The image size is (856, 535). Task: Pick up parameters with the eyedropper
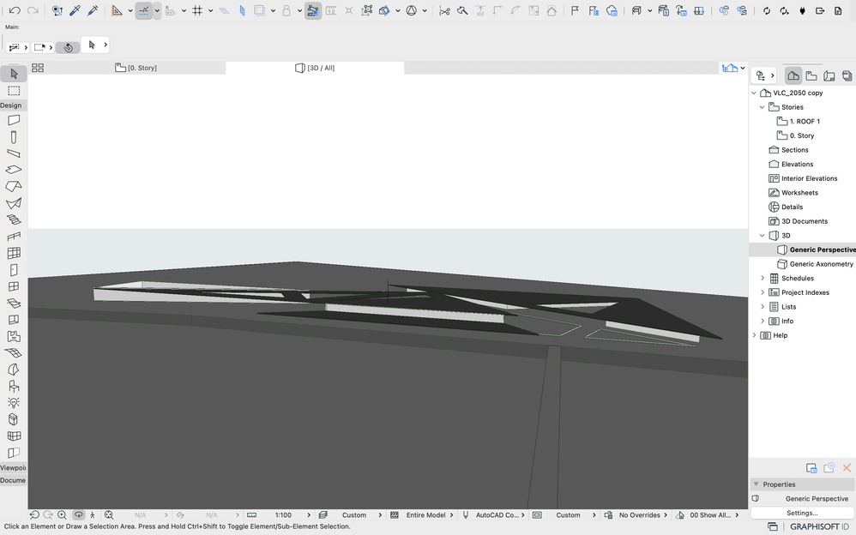tap(75, 11)
